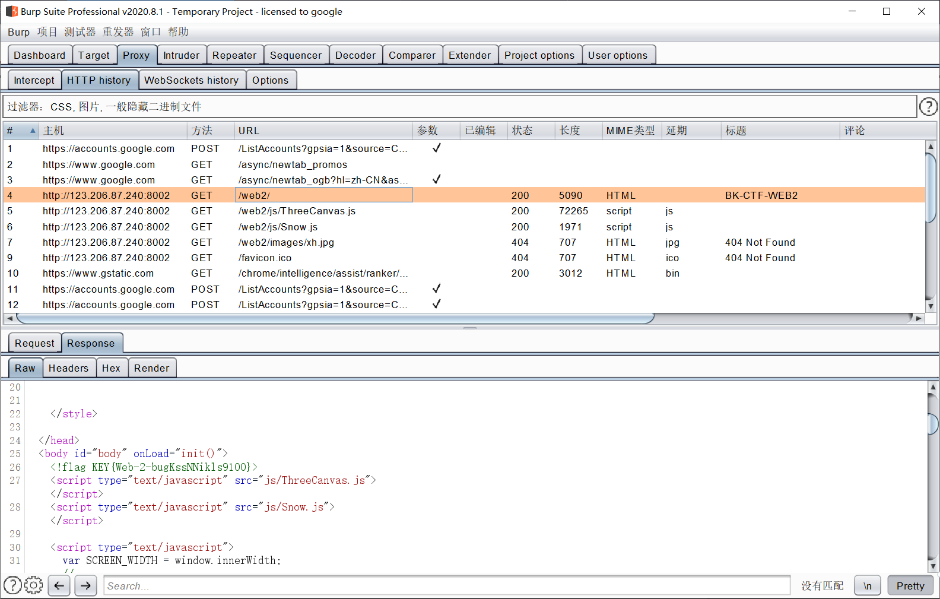Open the User options tab

coord(618,55)
